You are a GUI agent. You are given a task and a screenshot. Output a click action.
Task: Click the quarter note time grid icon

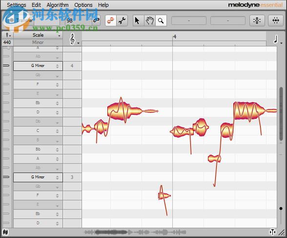pyautogui.click(x=276, y=39)
